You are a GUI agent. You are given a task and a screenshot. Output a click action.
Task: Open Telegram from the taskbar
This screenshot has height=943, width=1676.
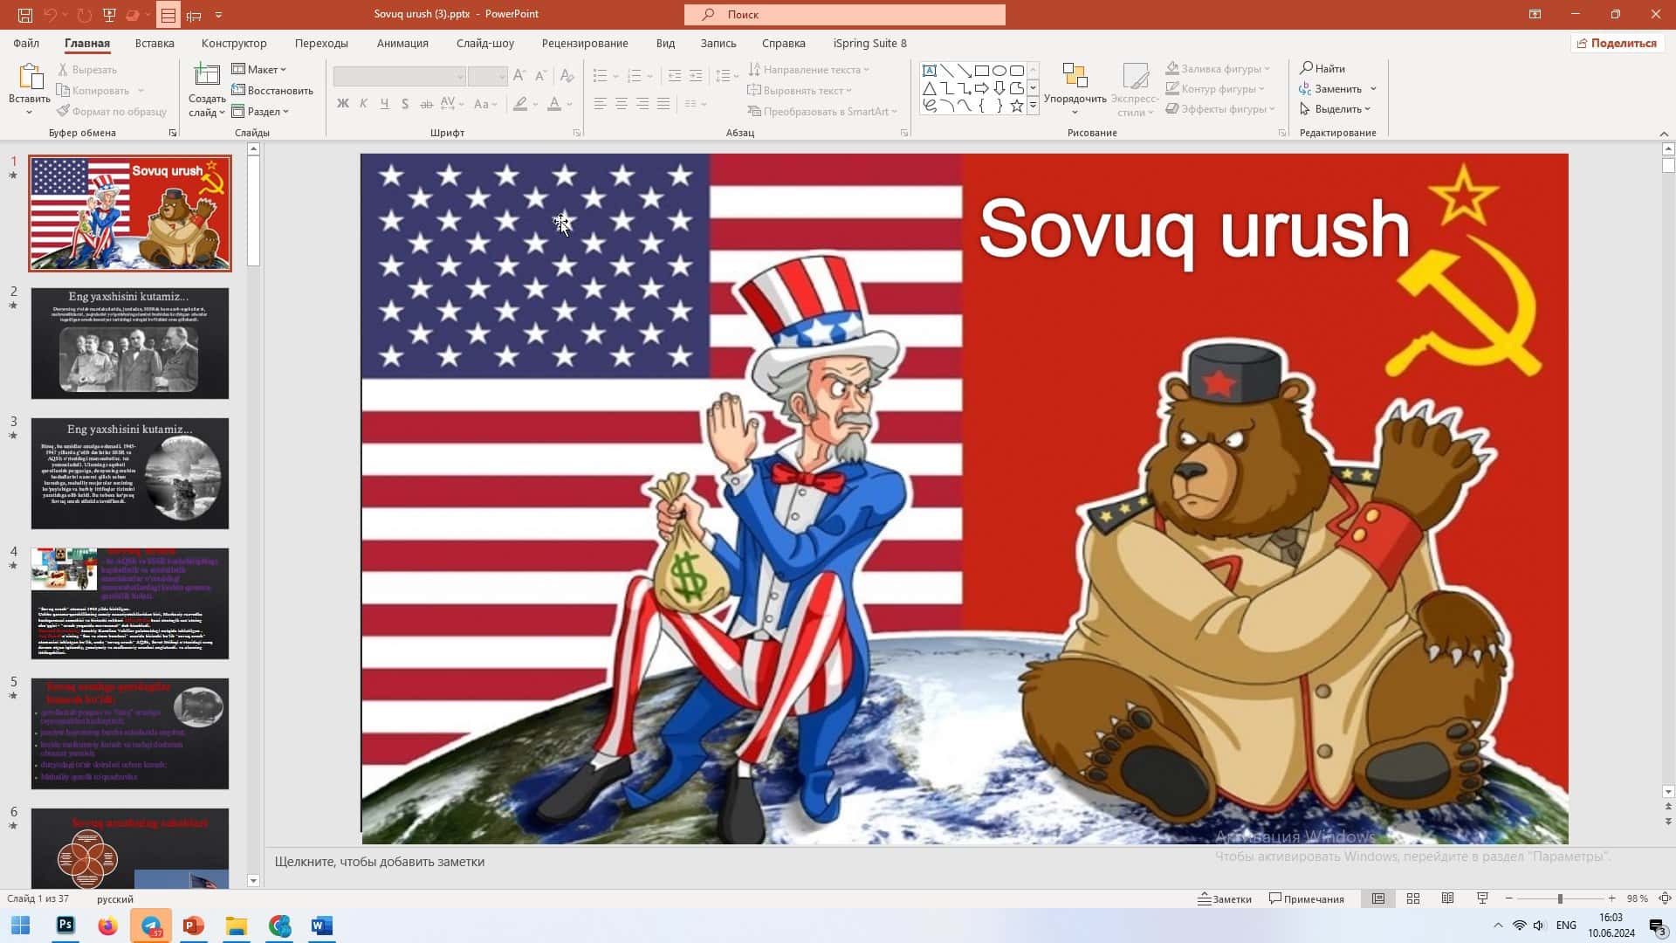[x=151, y=926]
